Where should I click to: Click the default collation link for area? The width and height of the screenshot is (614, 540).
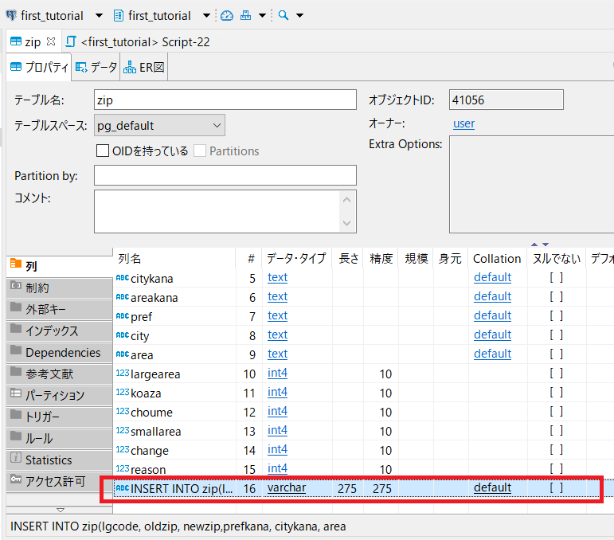(493, 354)
